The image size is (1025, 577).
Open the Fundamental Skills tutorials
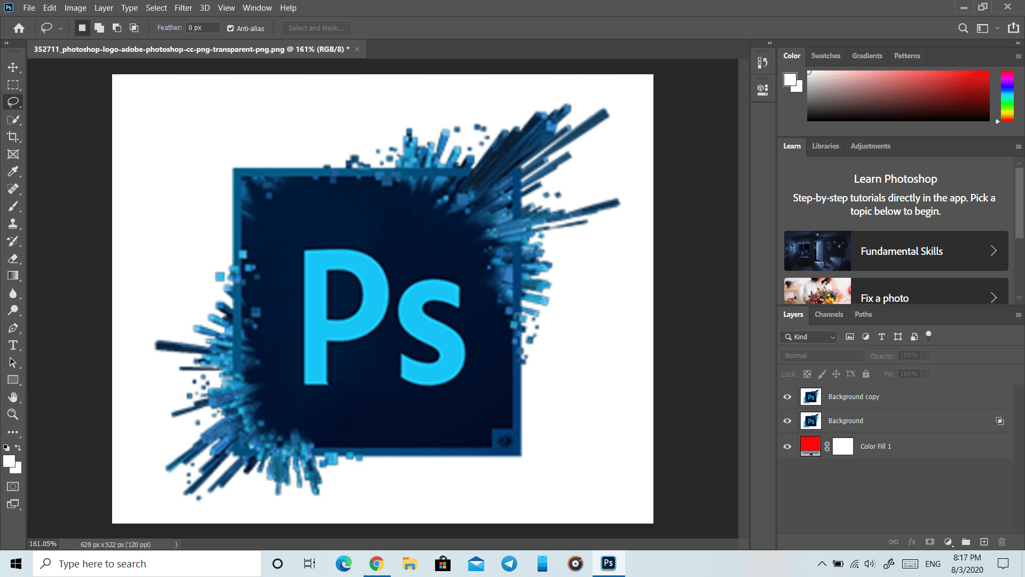point(896,251)
